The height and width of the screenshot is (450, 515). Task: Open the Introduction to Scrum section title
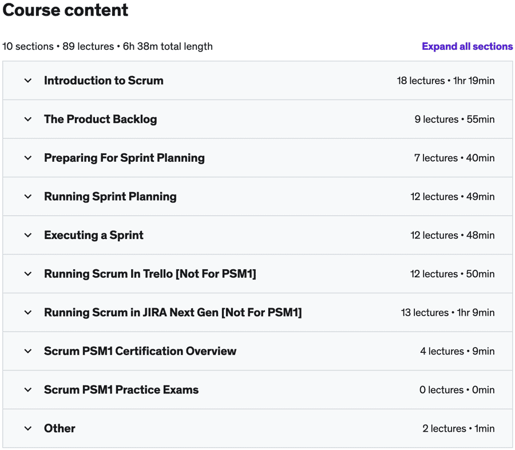coord(104,81)
